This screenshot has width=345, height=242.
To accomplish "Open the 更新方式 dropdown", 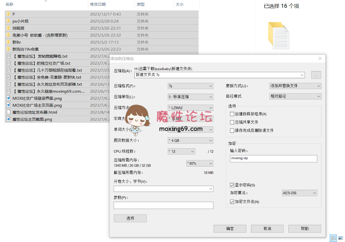I will [x=295, y=86].
